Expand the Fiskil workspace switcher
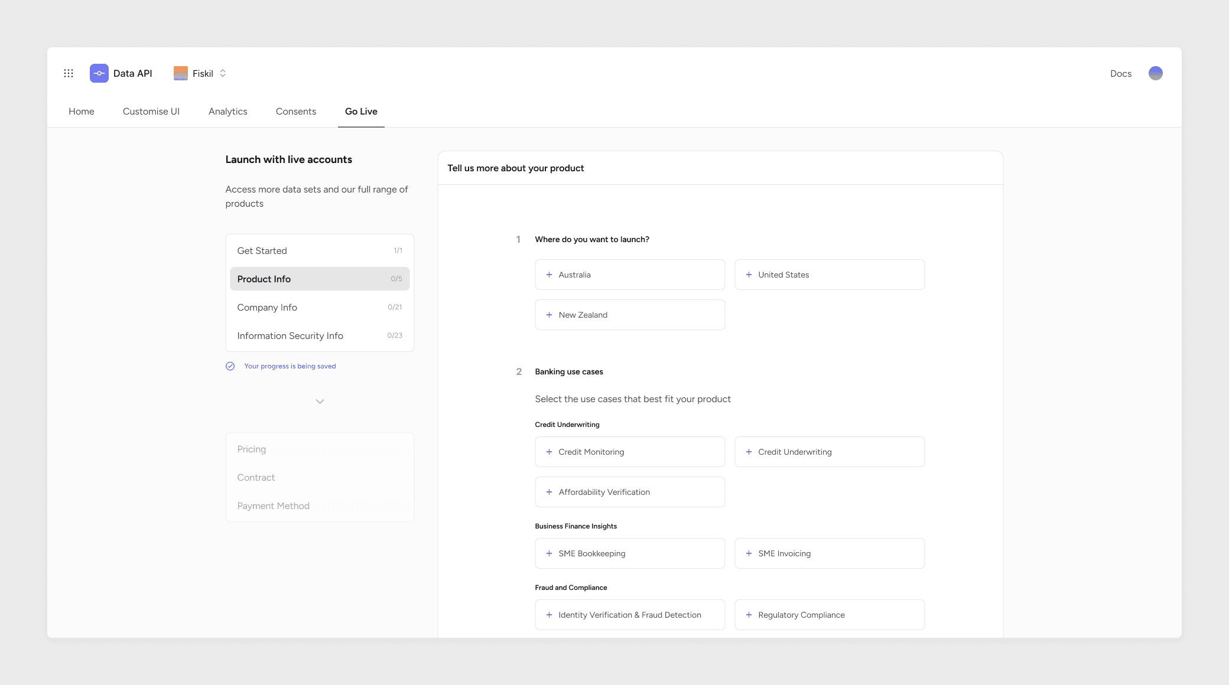 click(223, 73)
